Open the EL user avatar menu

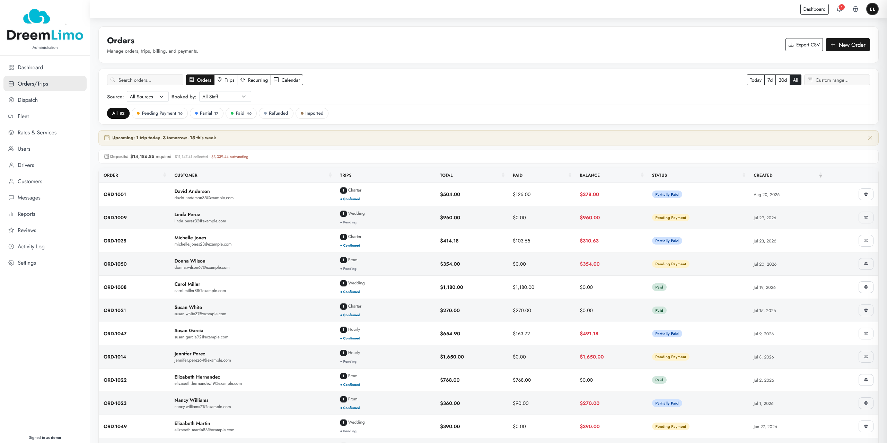point(872,9)
